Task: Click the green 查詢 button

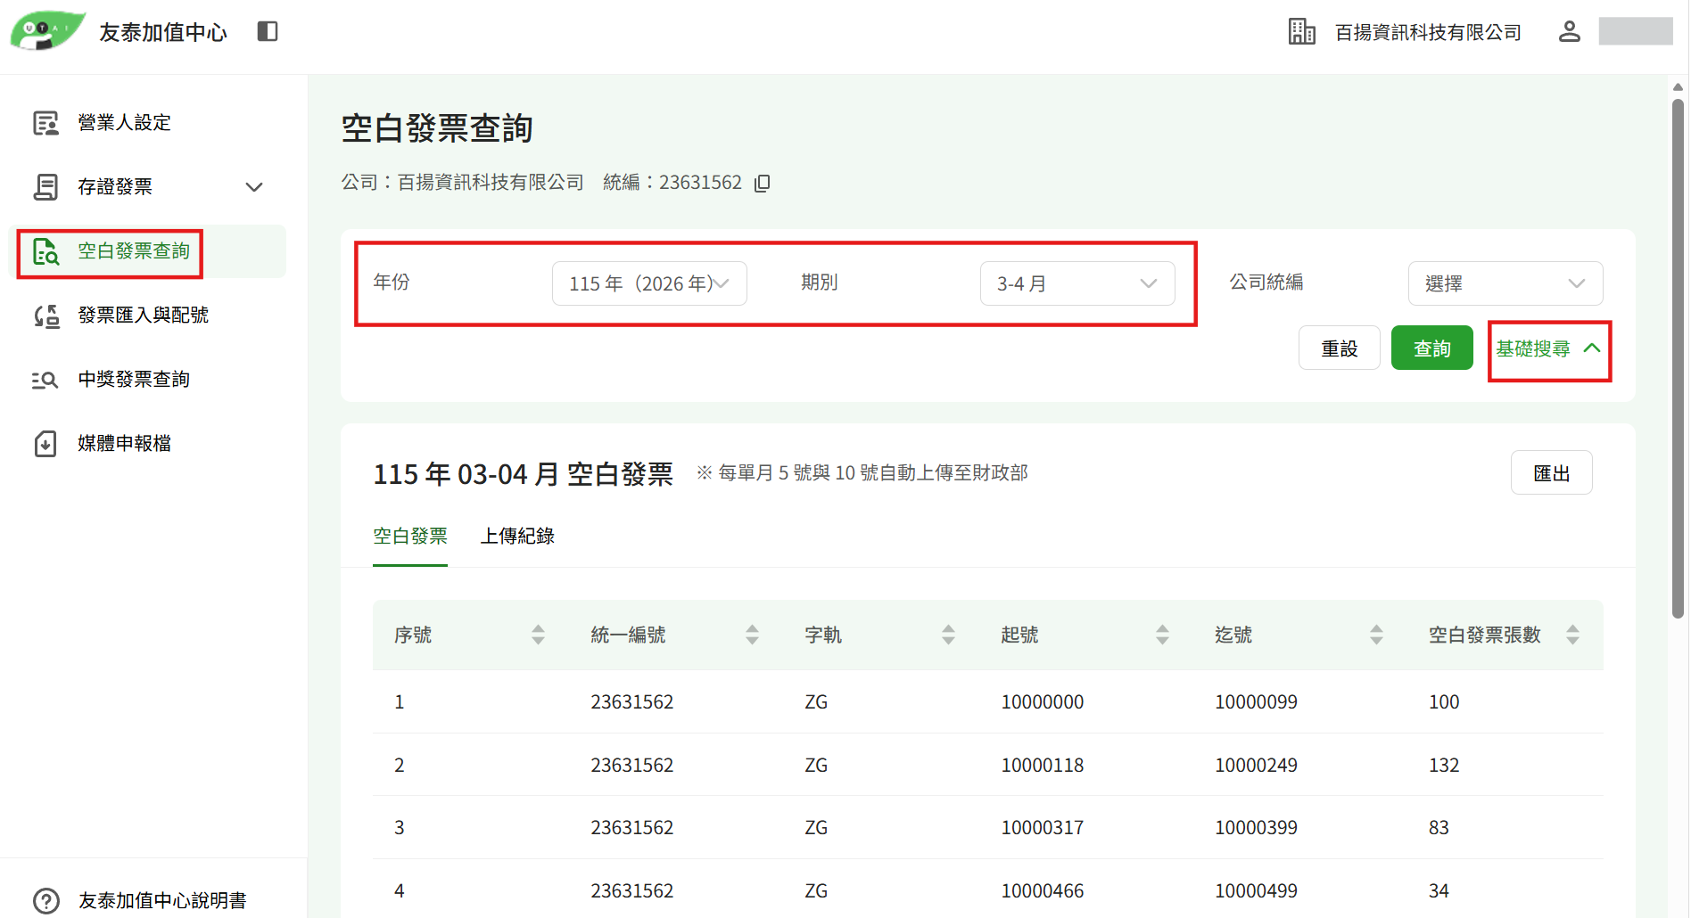Action: point(1432,348)
